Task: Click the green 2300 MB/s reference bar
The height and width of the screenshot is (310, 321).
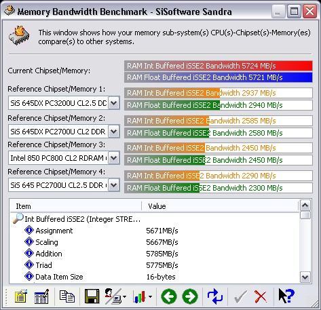Action: 219,188
